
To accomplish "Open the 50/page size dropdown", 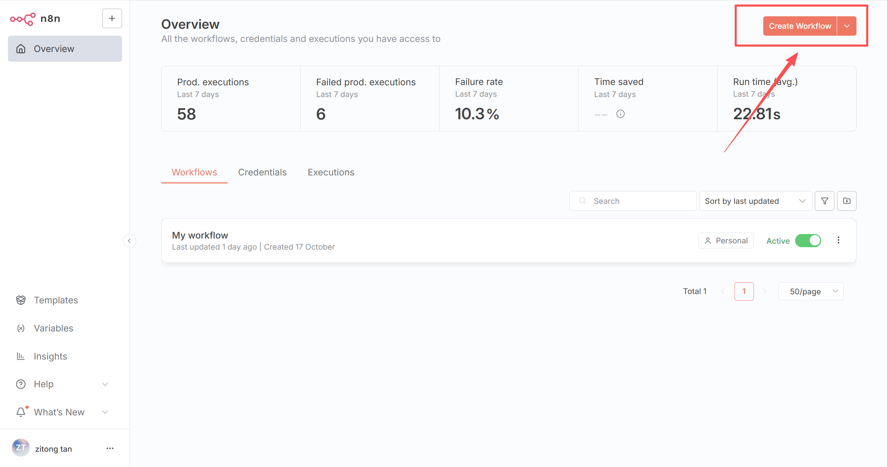I will pyautogui.click(x=810, y=291).
